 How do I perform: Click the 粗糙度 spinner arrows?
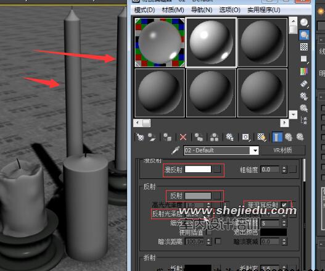[x=284, y=170]
